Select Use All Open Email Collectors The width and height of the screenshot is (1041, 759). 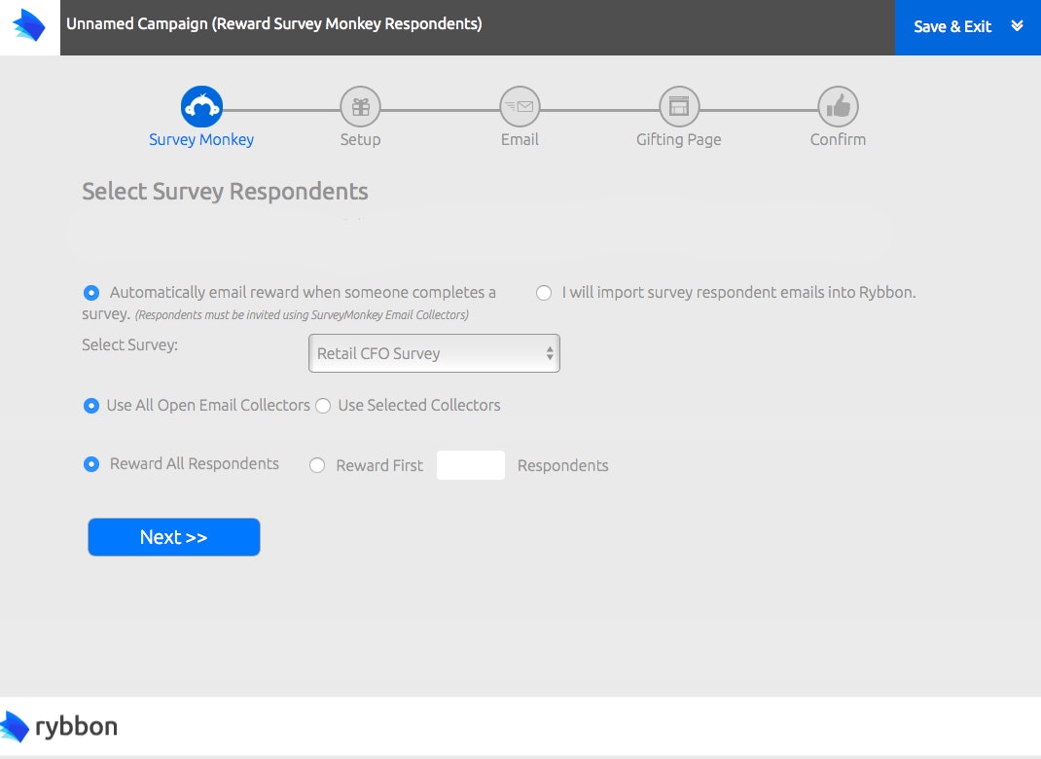[x=91, y=406]
